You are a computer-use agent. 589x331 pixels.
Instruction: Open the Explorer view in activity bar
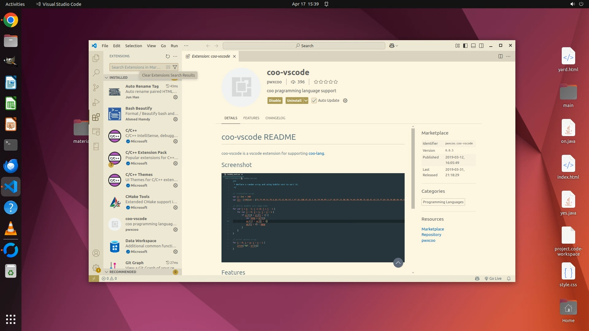coord(96,58)
